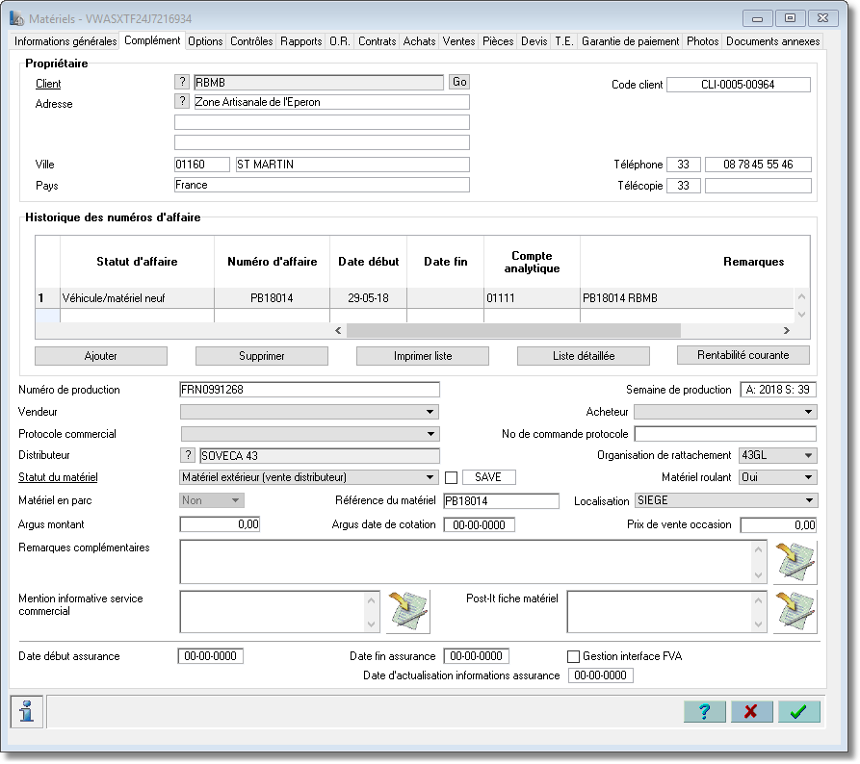The image size is (860, 764).
Task: Click the ? lookup button next to Client
Action: point(182,82)
